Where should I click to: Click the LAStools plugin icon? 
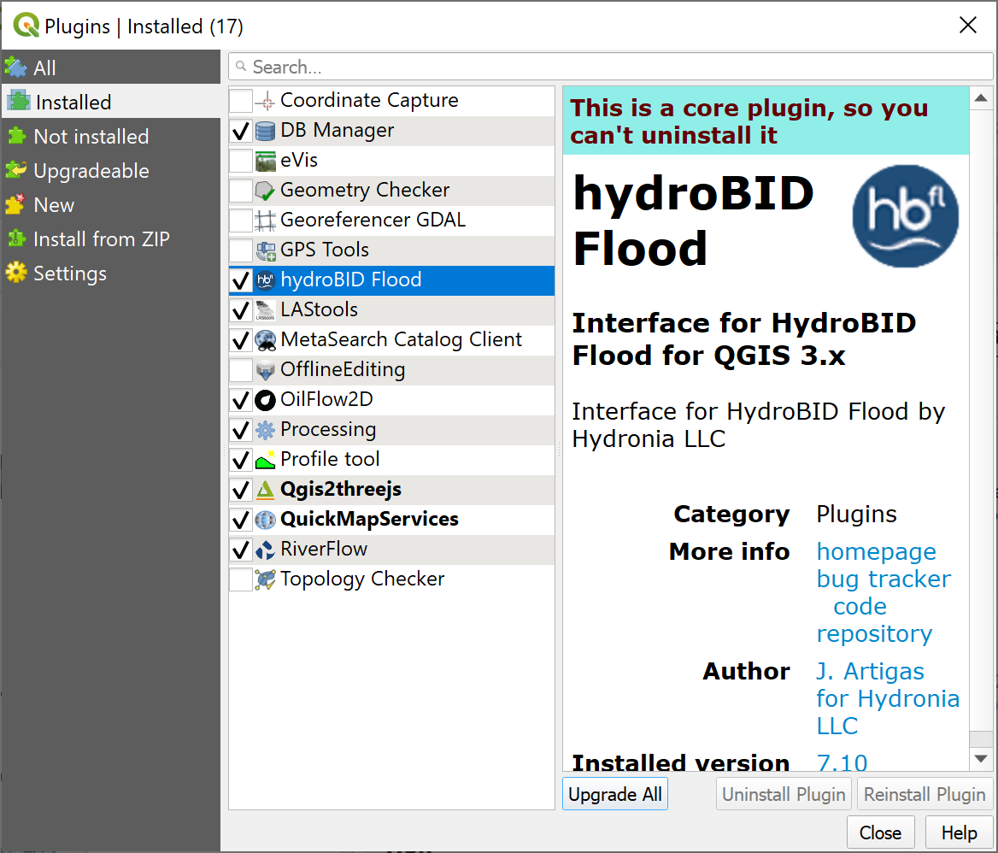pyautogui.click(x=266, y=310)
